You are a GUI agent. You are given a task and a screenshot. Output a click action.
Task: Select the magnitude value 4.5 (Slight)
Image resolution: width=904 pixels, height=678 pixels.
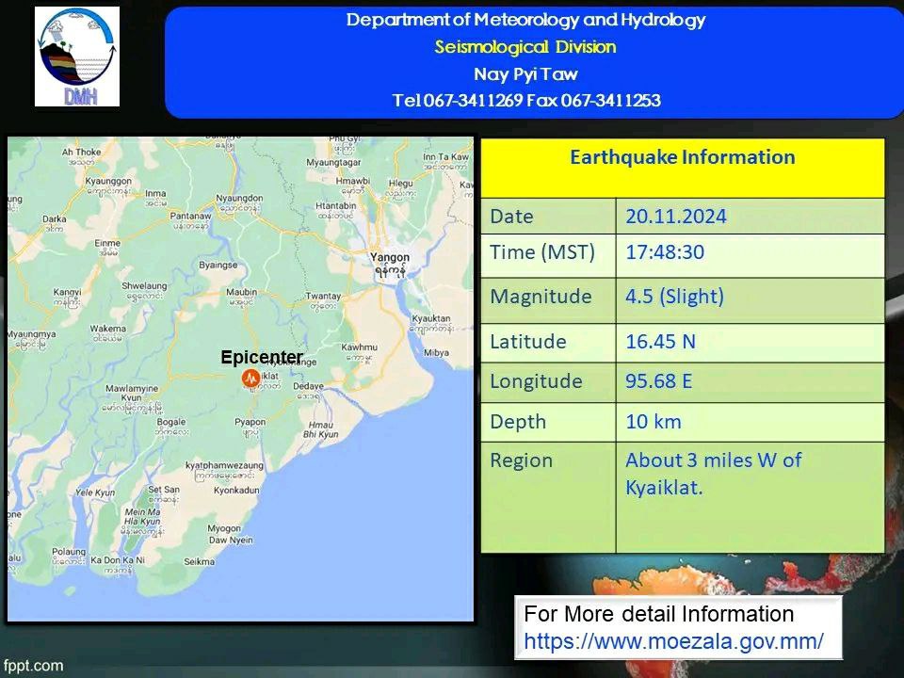674,297
